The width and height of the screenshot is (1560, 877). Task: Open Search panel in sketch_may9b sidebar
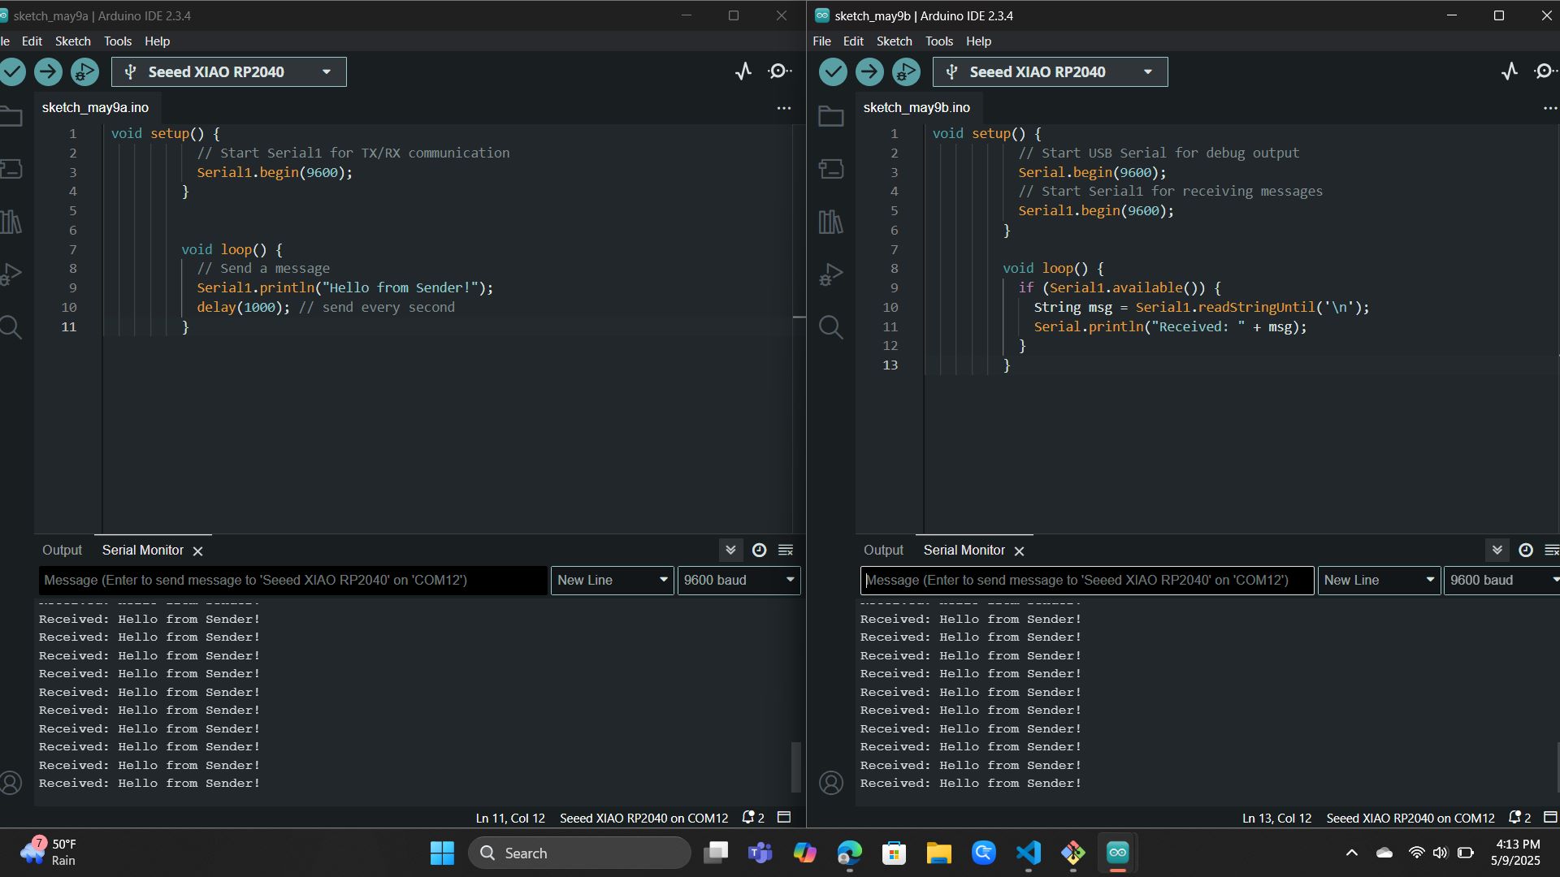pos(830,327)
